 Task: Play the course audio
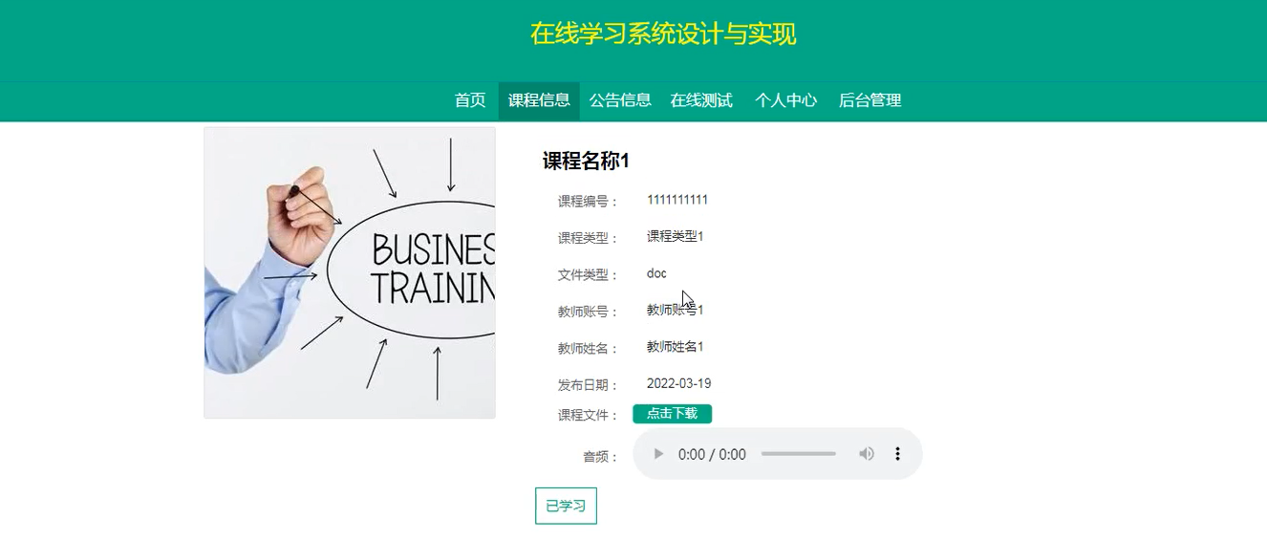[x=658, y=454]
